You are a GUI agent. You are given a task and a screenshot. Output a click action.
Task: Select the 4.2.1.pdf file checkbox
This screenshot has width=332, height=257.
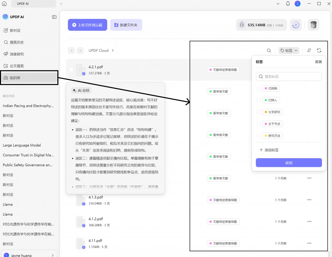pos(71,70)
